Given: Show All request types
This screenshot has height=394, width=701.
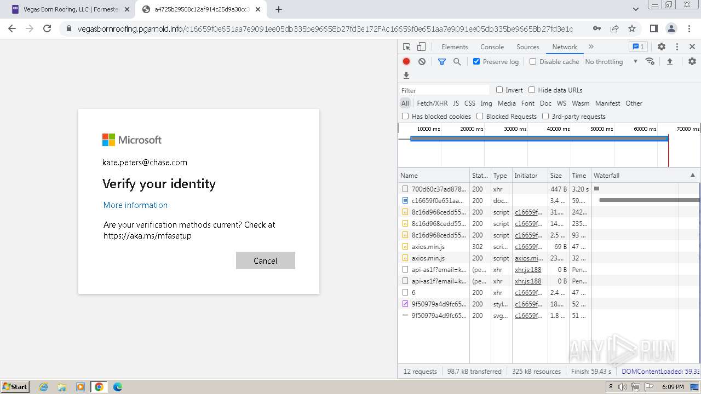Looking at the screenshot, I should tap(405, 103).
